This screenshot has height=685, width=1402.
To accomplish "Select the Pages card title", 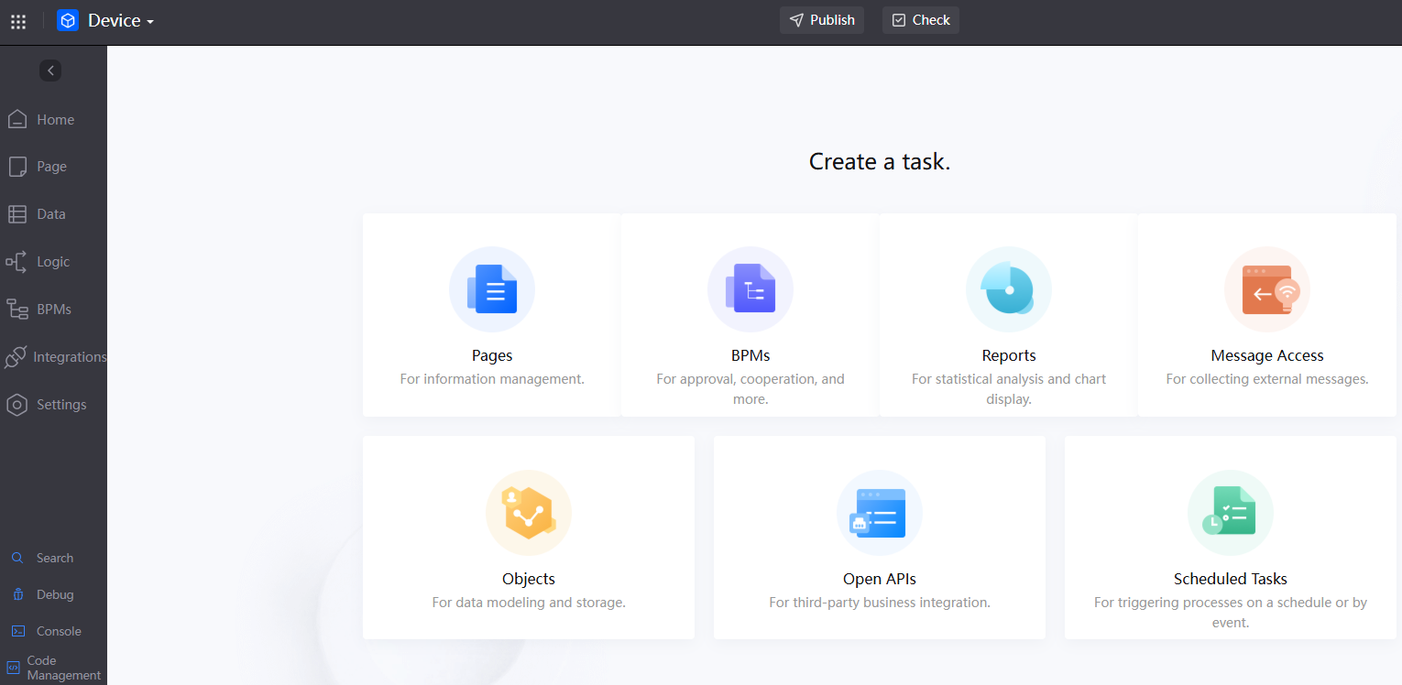I will (x=492, y=355).
